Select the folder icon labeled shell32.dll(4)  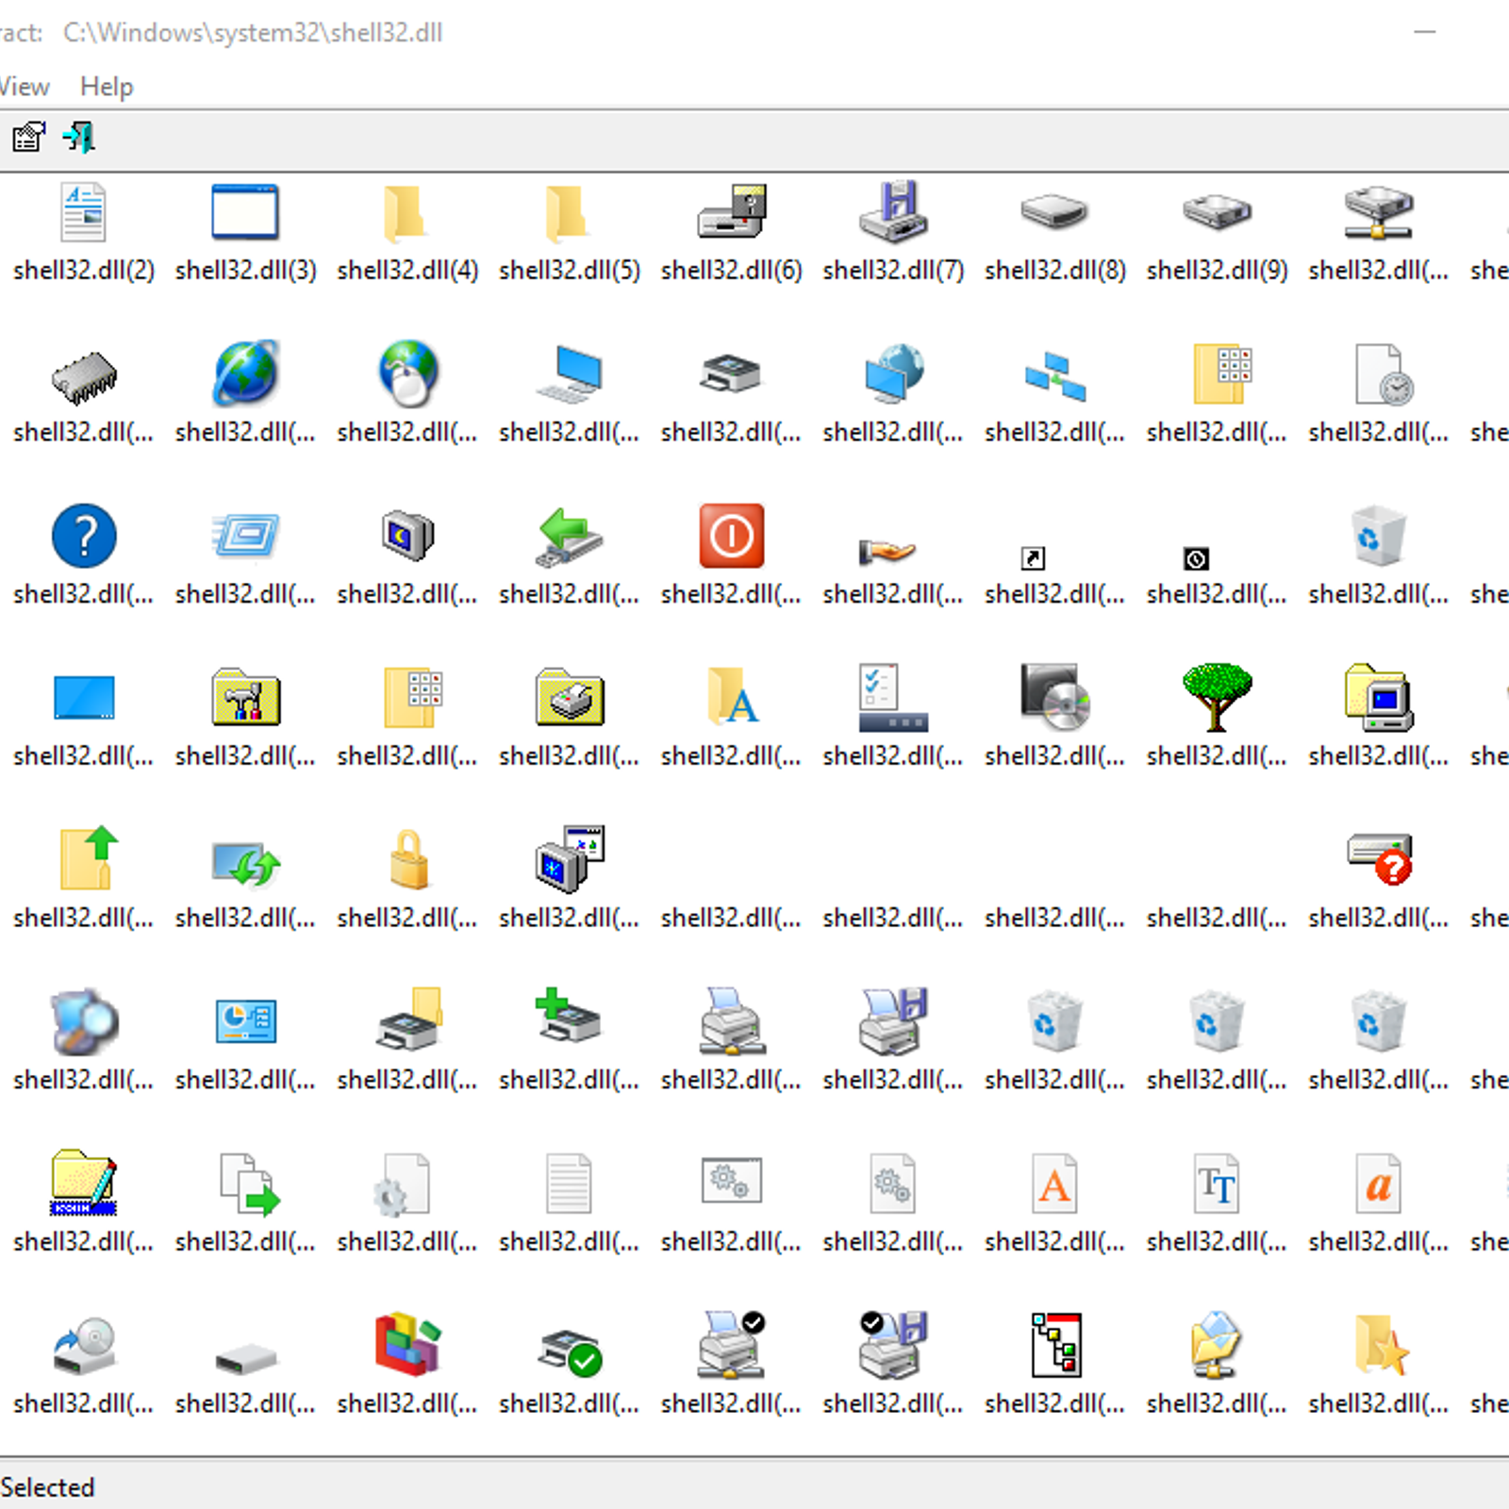(407, 212)
